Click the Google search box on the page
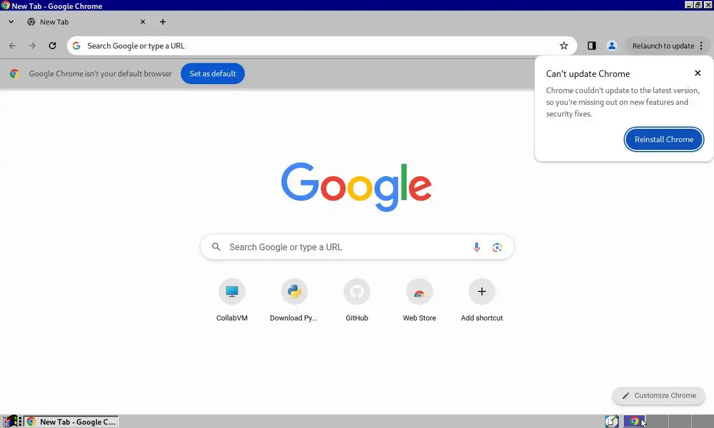The width and height of the screenshot is (714, 428). [357, 247]
